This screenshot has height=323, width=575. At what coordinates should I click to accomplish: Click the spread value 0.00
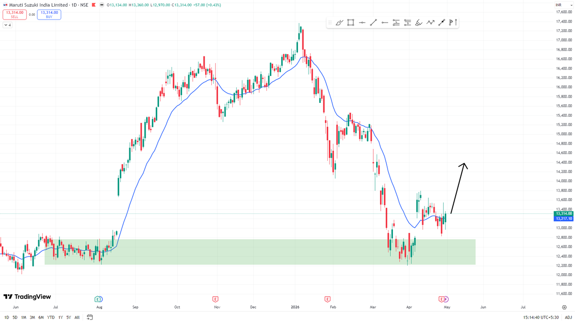32,14
